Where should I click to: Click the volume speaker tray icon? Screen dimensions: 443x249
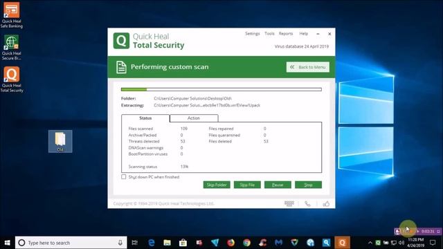click(401, 243)
